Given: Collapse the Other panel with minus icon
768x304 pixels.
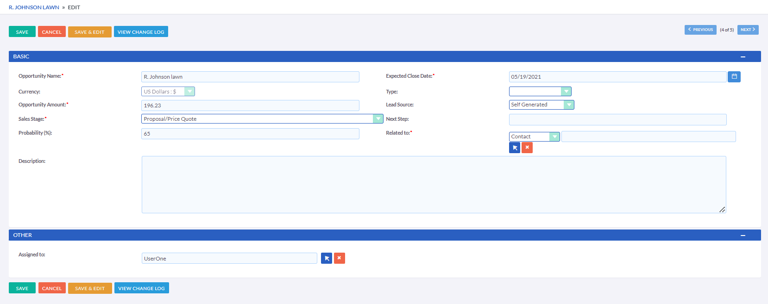Looking at the screenshot, I should pos(743,236).
